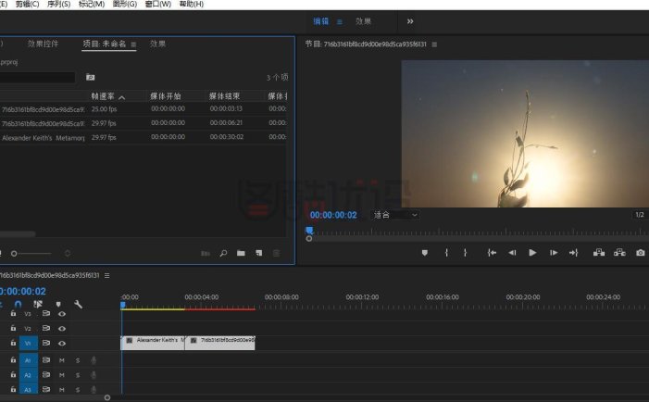The height and width of the screenshot is (402, 649).
Task: Mute audio track A1
Action: pyautogui.click(x=62, y=360)
